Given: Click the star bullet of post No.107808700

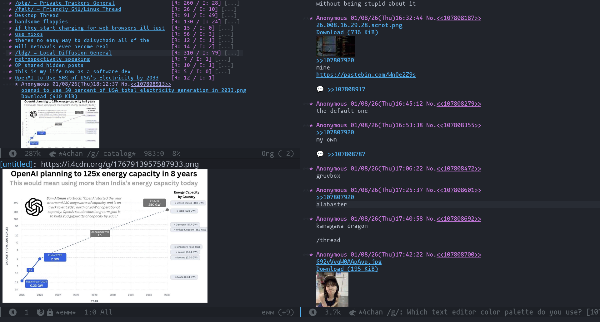Looking at the screenshot, I should pos(311,255).
